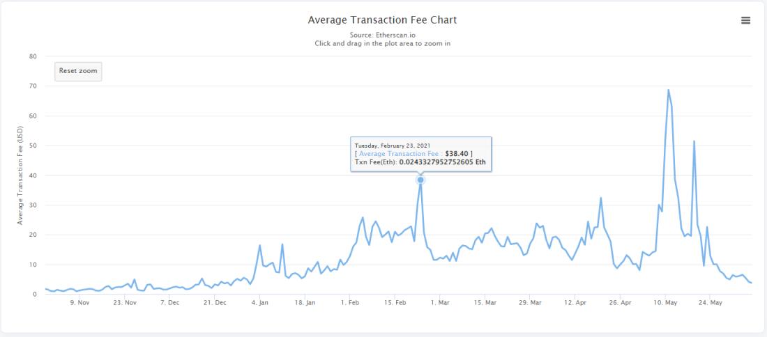The width and height of the screenshot is (767, 337).
Task: Click the 80 y-axis label
Action: pyautogui.click(x=33, y=56)
